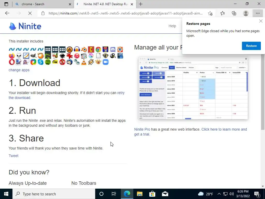Close the chrome - Search tab
This screenshot has width=265, height=199.
coord(70,4)
